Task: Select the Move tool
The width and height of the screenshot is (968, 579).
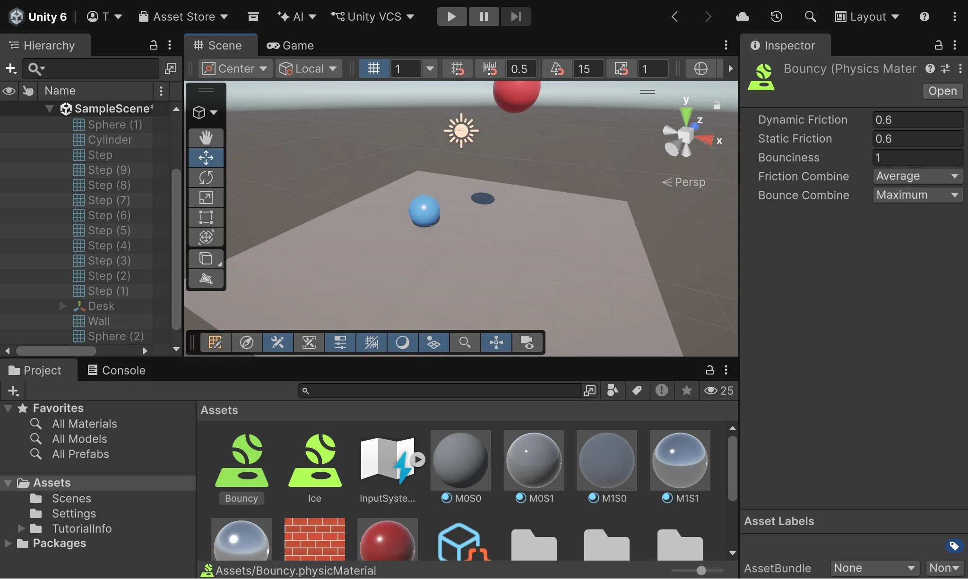Action: pyautogui.click(x=206, y=157)
